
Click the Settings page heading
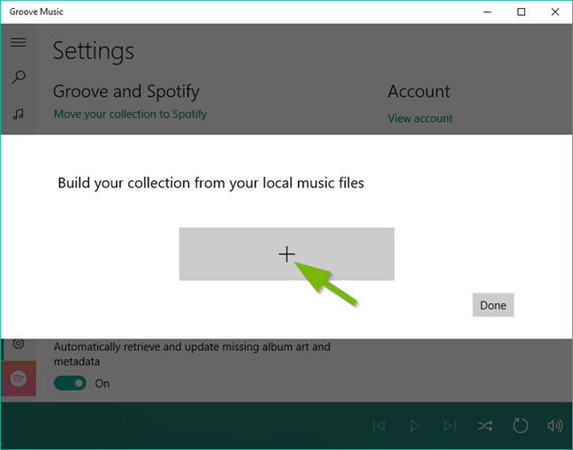click(x=94, y=51)
